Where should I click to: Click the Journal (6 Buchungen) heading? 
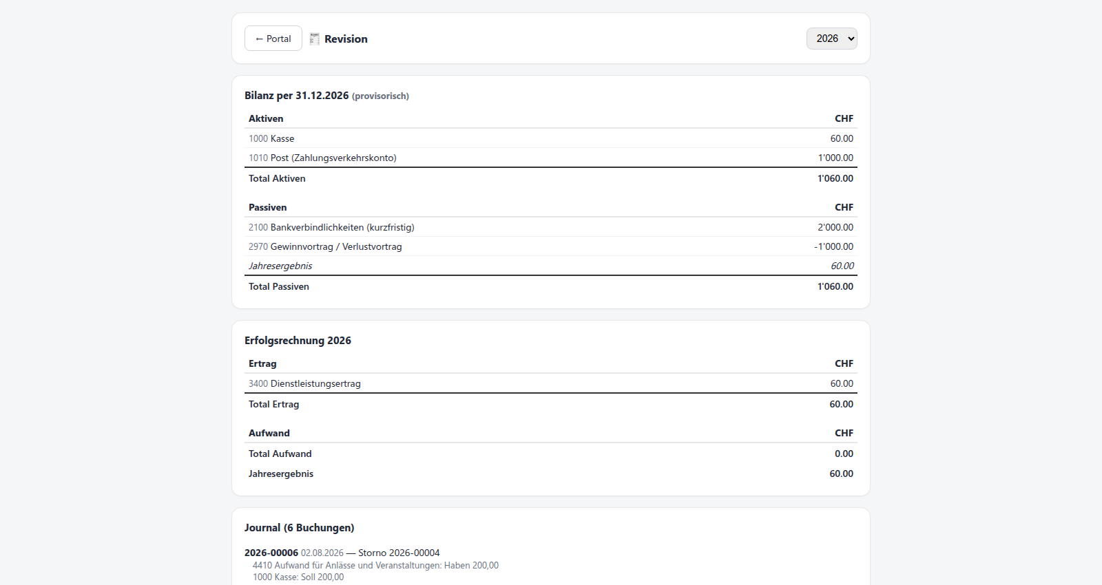coord(299,528)
